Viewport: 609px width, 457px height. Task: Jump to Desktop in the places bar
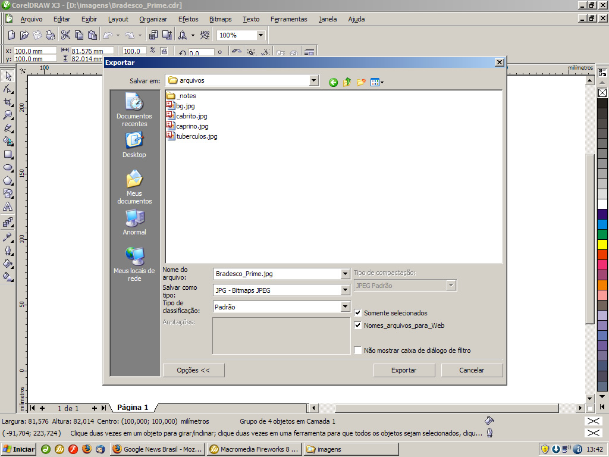point(134,145)
